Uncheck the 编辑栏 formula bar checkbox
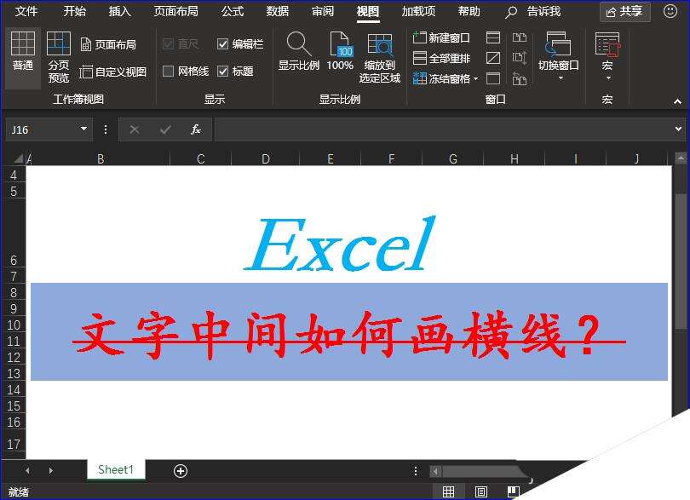The image size is (690, 500). [x=222, y=44]
